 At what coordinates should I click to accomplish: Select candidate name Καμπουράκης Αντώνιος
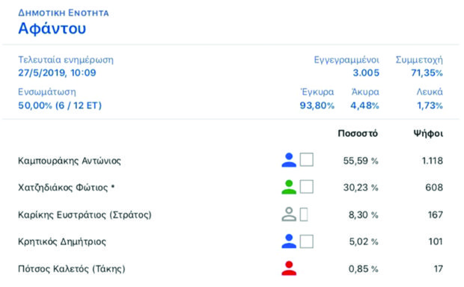click(x=70, y=161)
